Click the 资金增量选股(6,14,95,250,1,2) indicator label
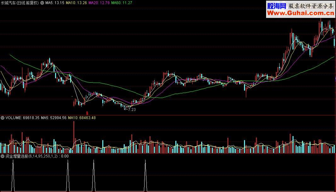 31,156
